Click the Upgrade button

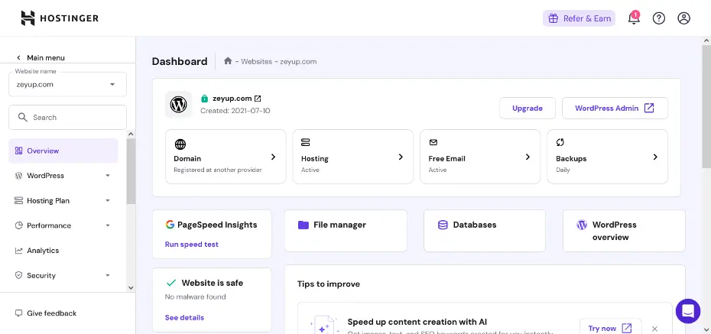(527, 109)
